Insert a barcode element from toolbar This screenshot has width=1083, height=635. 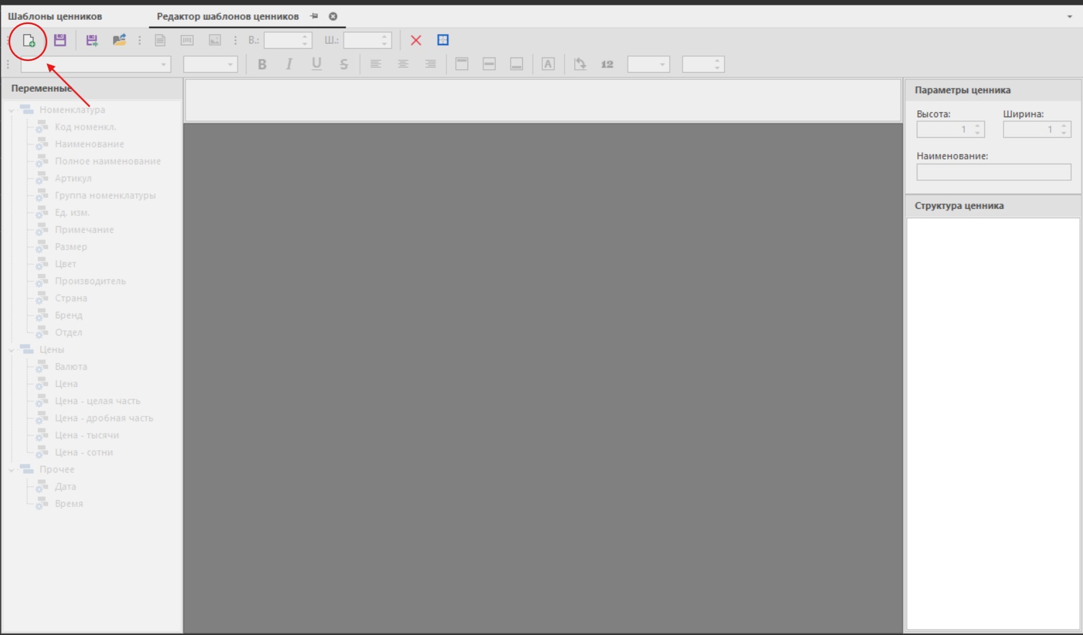pos(187,40)
